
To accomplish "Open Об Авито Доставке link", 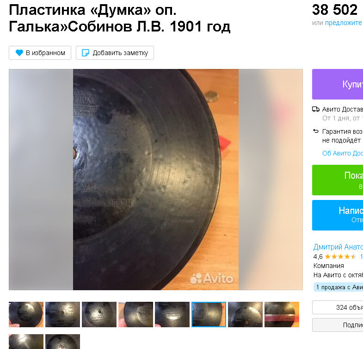I will tap(343, 153).
